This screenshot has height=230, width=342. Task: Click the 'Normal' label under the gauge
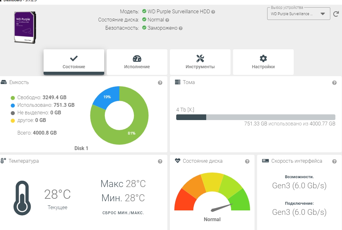(x=212, y=219)
